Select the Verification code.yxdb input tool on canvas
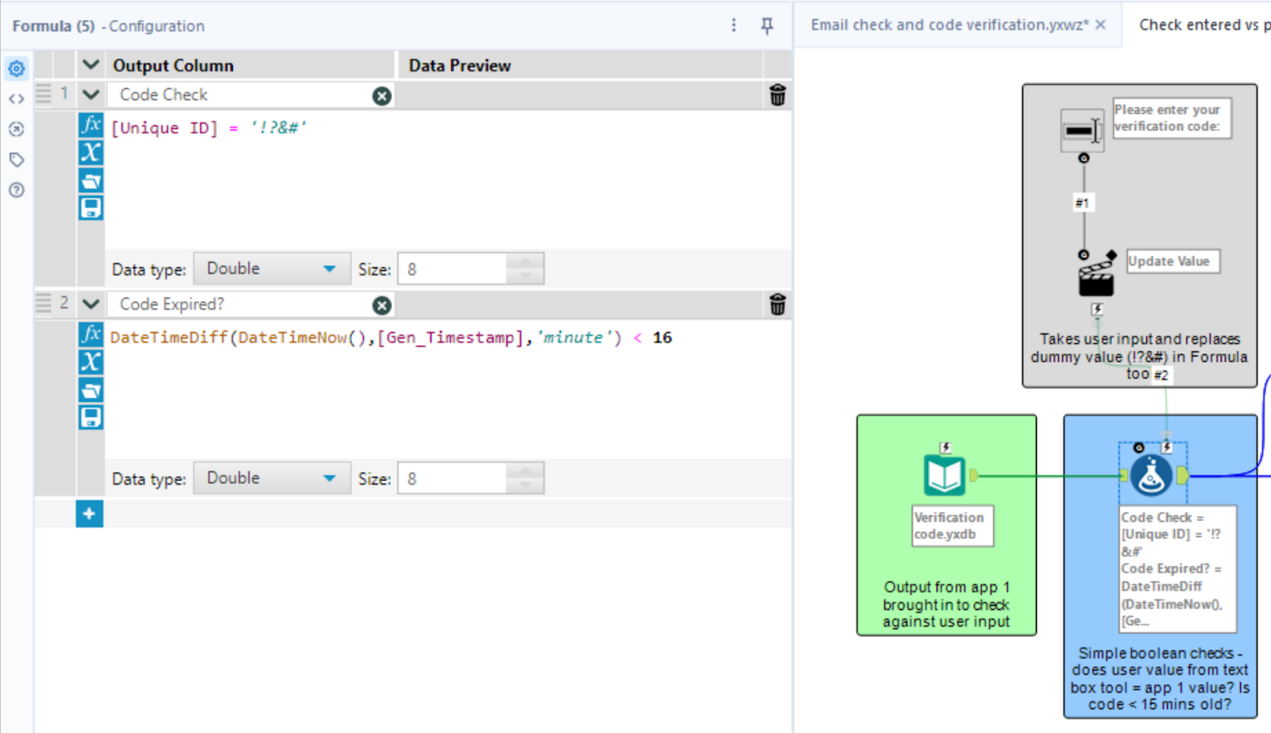Screen dimensions: 1271x733 point(945,475)
